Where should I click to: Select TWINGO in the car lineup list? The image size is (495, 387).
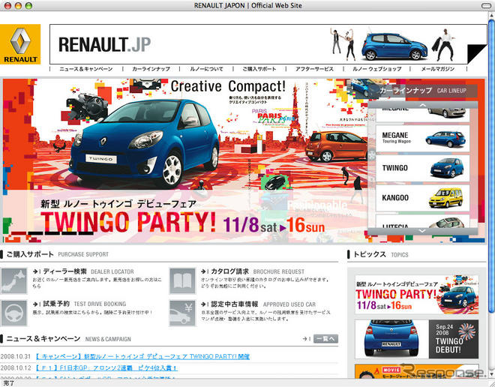coord(423,168)
